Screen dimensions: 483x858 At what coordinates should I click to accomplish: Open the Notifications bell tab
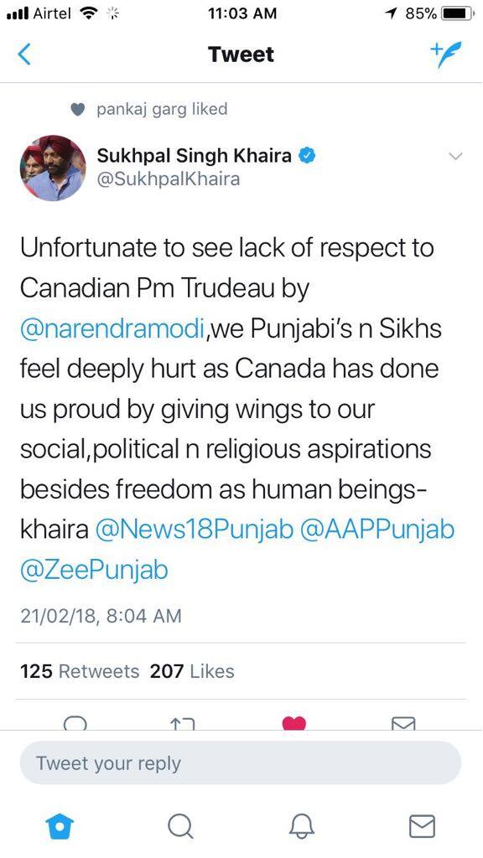pyautogui.click(x=302, y=825)
